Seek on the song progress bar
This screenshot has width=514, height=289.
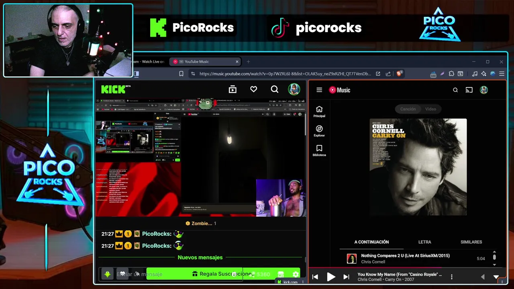pyautogui.click(x=407, y=268)
